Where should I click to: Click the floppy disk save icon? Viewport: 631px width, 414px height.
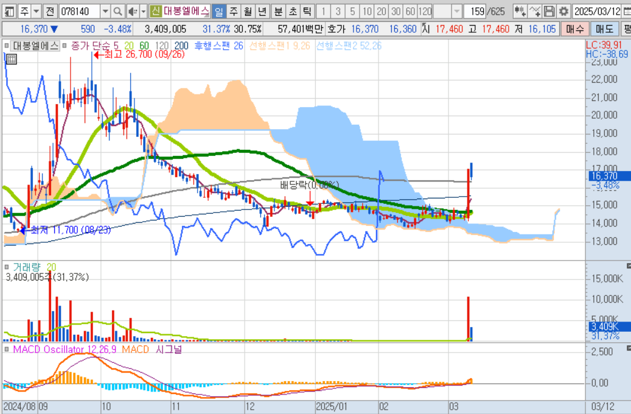(x=549, y=12)
